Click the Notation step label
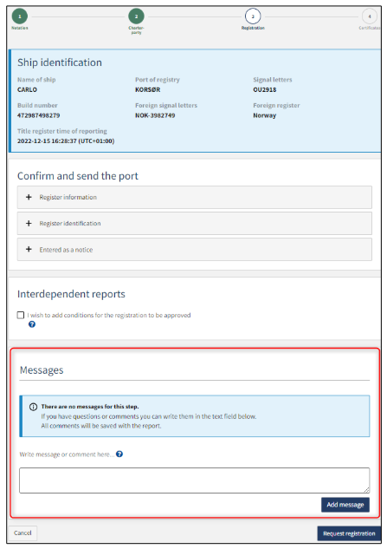The height and width of the screenshot is (549, 387). tap(20, 28)
